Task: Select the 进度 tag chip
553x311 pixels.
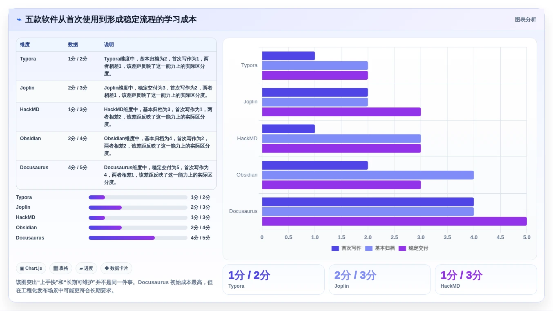Action: [x=86, y=268]
